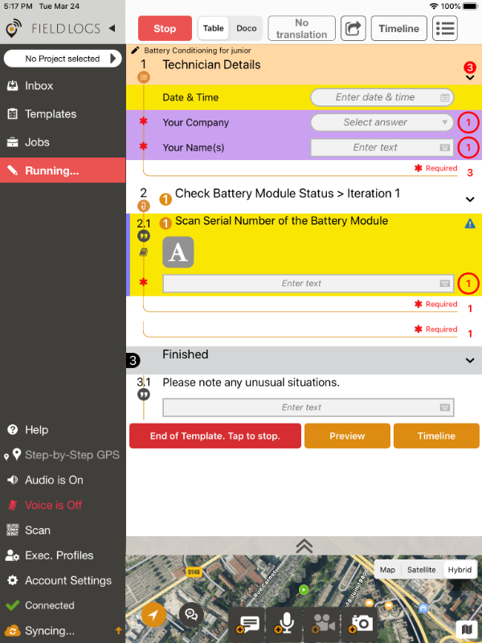
Task: Toggle Audio is On setting
Action: click(x=54, y=480)
